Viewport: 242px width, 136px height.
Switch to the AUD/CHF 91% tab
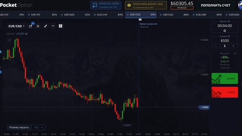12,15
